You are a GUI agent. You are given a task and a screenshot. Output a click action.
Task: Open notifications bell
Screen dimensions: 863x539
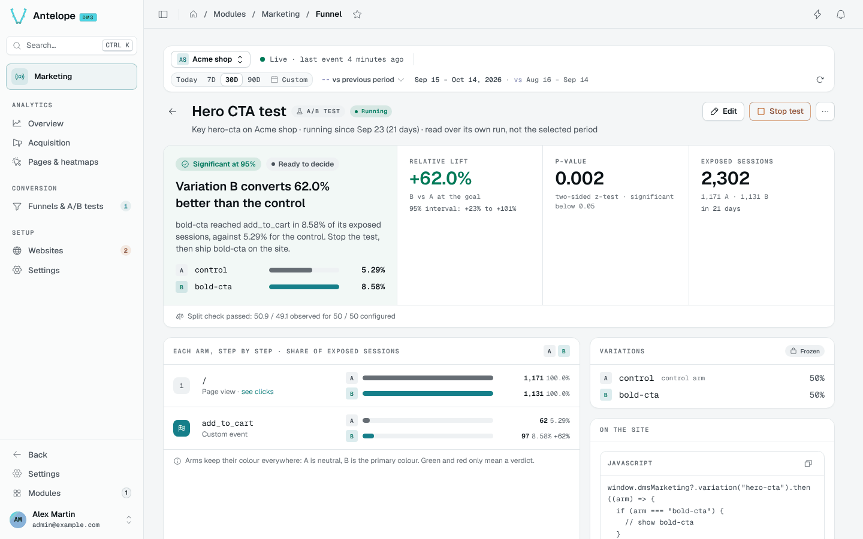point(841,14)
